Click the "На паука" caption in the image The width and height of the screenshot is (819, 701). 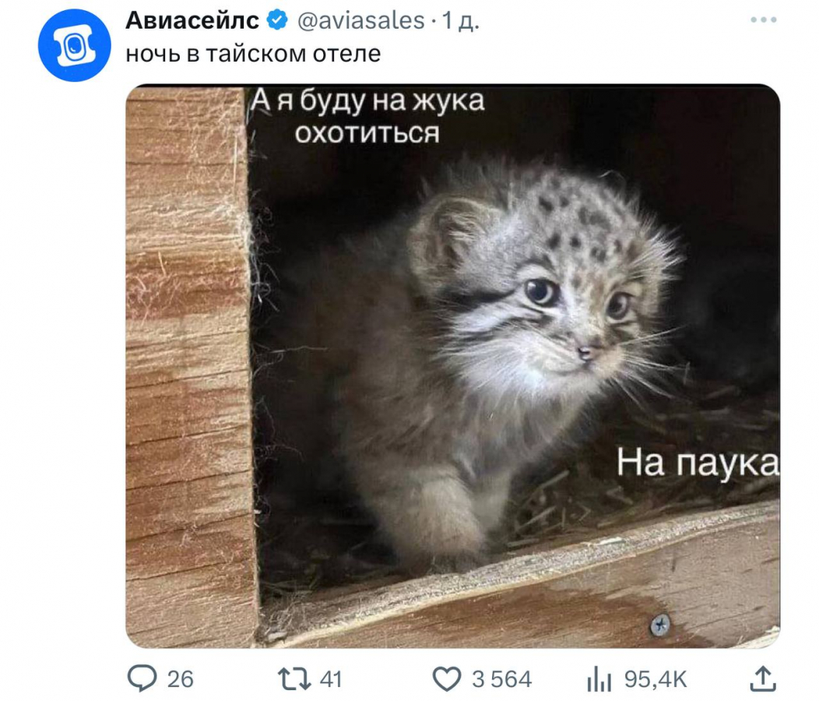[698, 463]
